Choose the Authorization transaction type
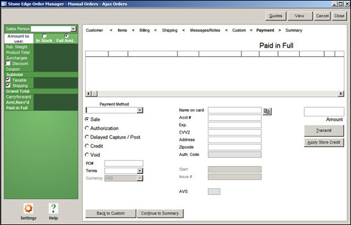351x225 pixels. coord(87,128)
